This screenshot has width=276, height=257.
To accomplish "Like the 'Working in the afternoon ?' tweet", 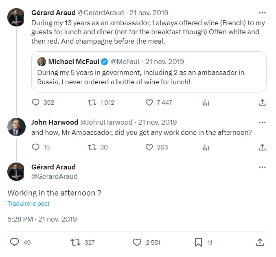I will 137,242.
